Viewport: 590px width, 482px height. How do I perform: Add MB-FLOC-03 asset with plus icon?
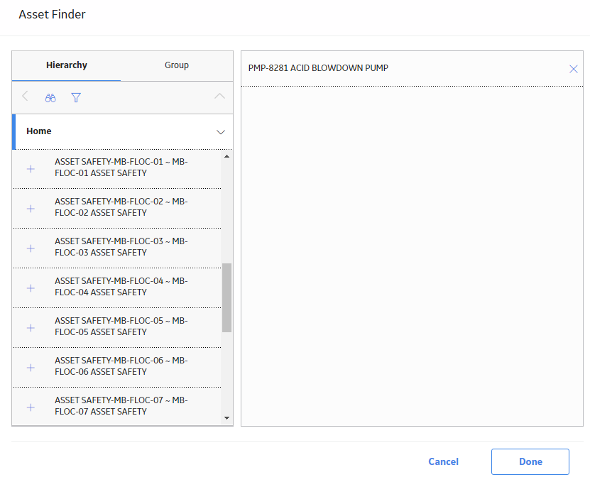click(31, 248)
